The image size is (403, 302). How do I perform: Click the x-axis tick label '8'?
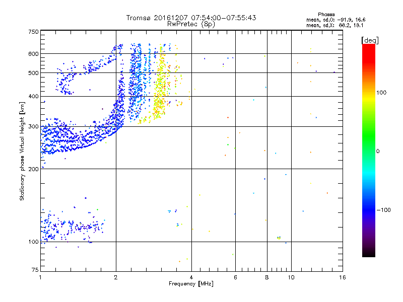(267, 277)
